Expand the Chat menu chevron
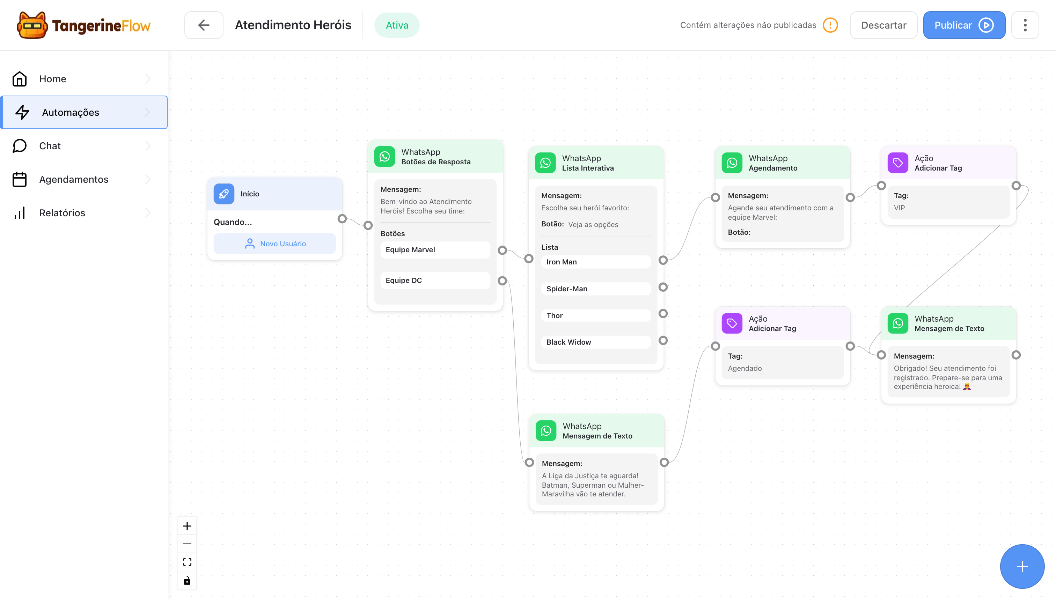This screenshot has width=1056, height=600. pyautogui.click(x=148, y=146)
